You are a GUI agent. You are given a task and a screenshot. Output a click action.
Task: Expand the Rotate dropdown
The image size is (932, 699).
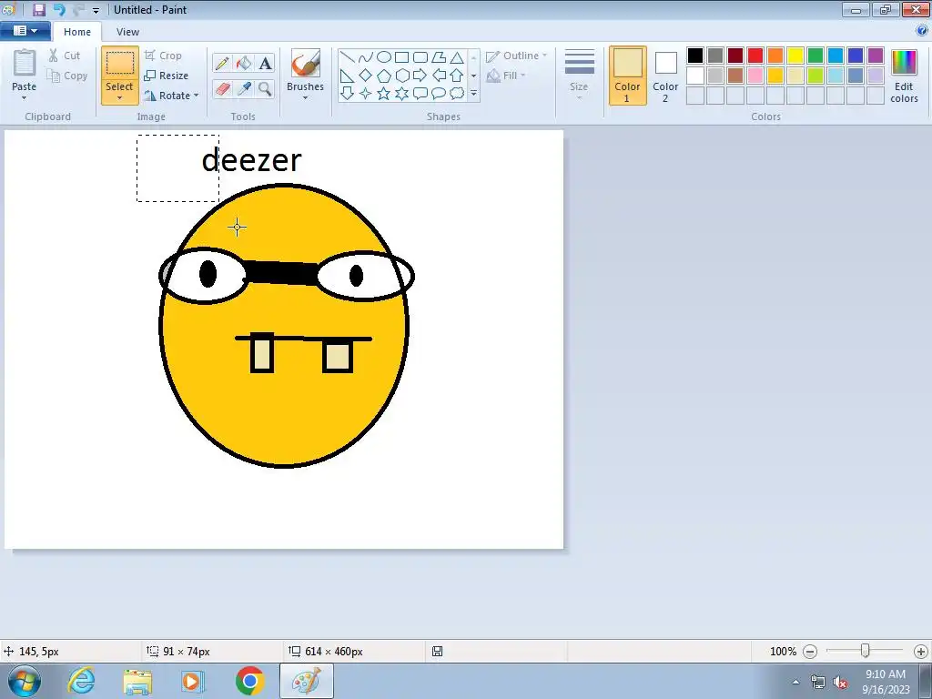pyautogui.click(x=197, y=96)
